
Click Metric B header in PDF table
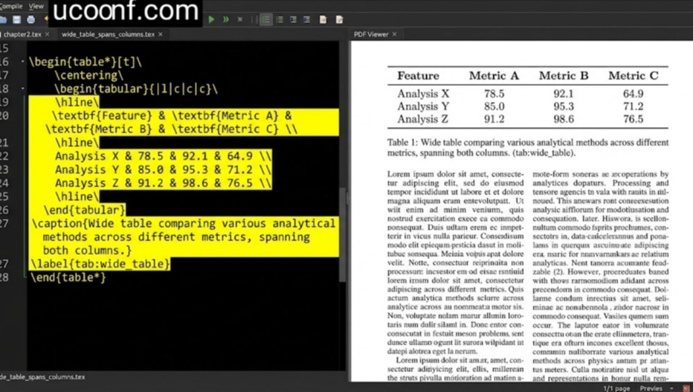tap(564, 76)
